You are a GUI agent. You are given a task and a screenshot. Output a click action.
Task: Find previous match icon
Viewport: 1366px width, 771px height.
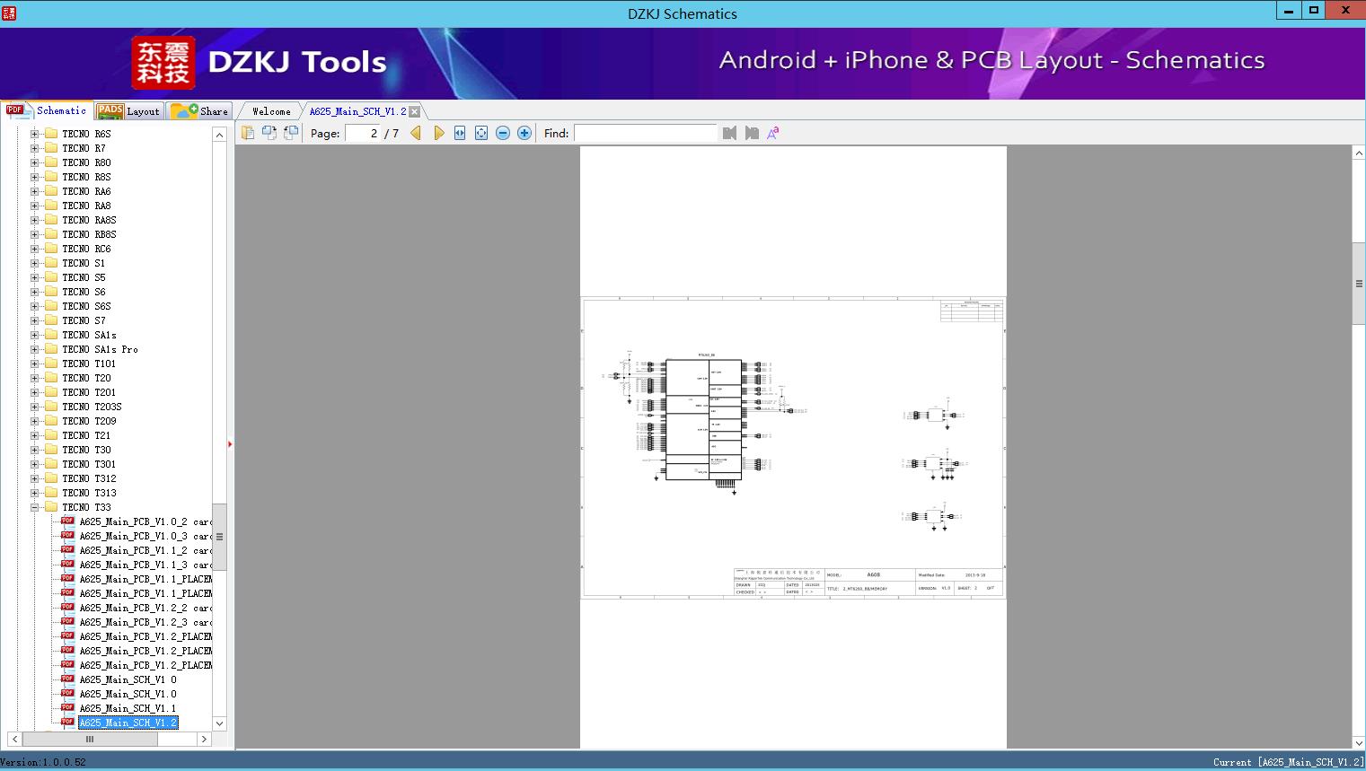pyautogui.click(x=729, y=133)
